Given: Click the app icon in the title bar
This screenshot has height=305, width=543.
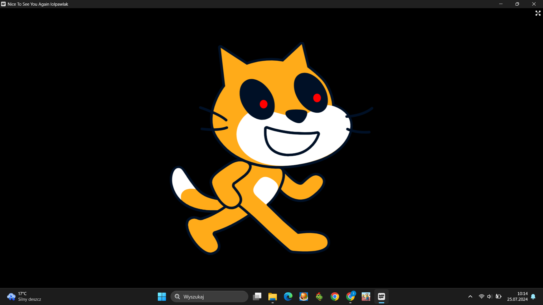Looking at the screenshot, I should click(x=3, y=4).
